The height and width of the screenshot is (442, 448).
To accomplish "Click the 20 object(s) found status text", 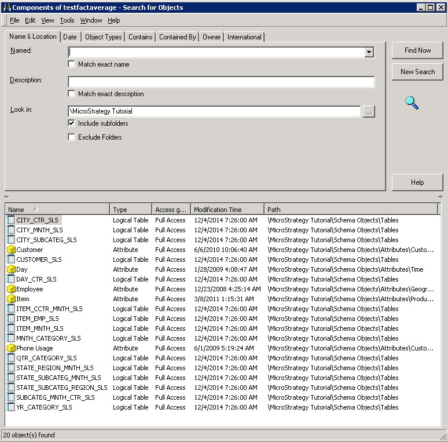I will tap(29, 435).
